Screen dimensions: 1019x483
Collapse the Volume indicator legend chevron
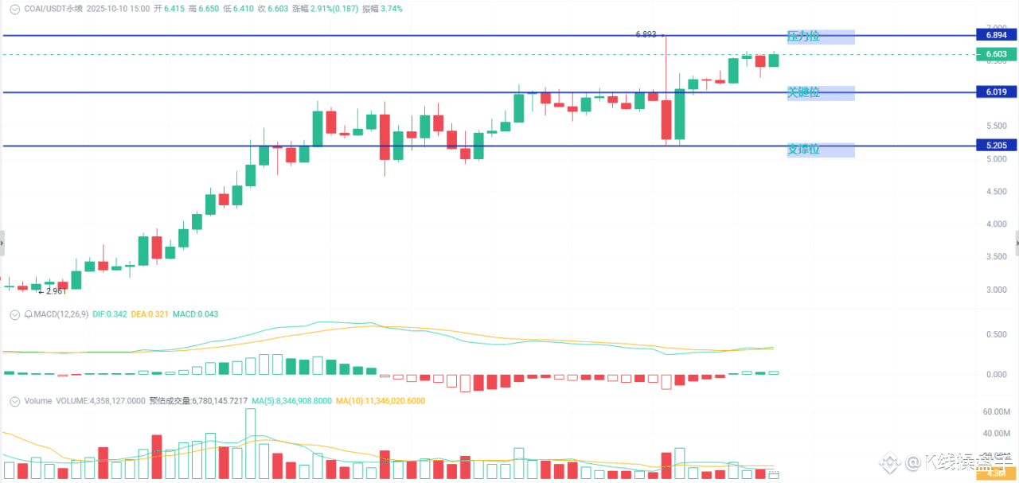point(15,401)
